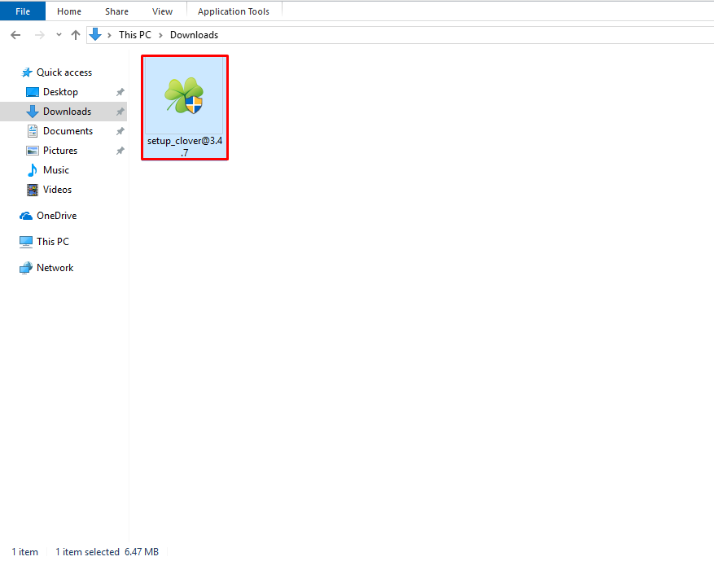
Task: Expand the chevron after This PC
Action: coord(160,35)
